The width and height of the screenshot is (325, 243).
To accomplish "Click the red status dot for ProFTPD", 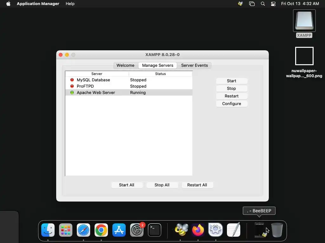I will (72, 86).
